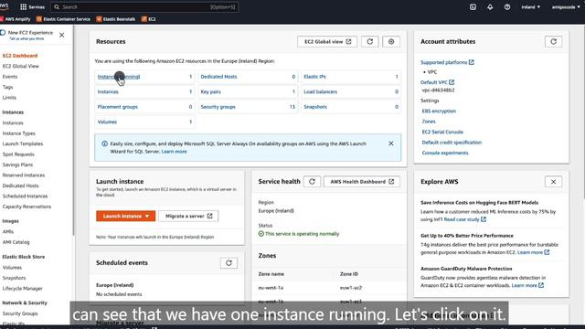This screenshot has height=329, width=585.
Task: Refresh the Resources panel
Action: coord(369,41)
